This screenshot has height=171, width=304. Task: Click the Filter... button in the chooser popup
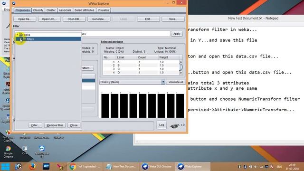pos(35,125)
